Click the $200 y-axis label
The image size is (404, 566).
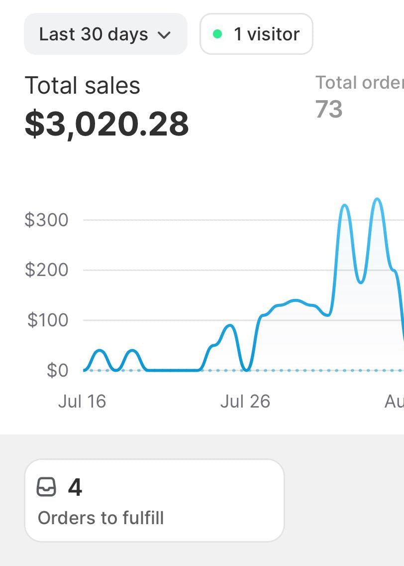46,270
